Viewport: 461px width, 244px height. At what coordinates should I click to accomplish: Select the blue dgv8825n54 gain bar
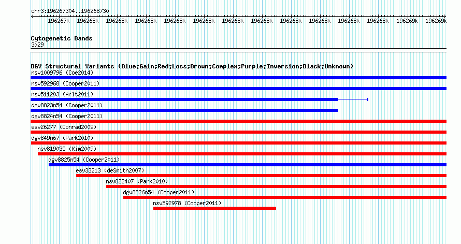coord(247,165)
